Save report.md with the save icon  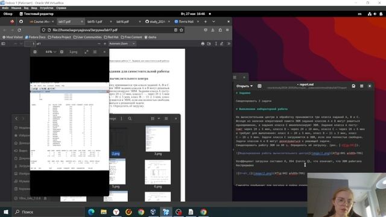(353, 86)
